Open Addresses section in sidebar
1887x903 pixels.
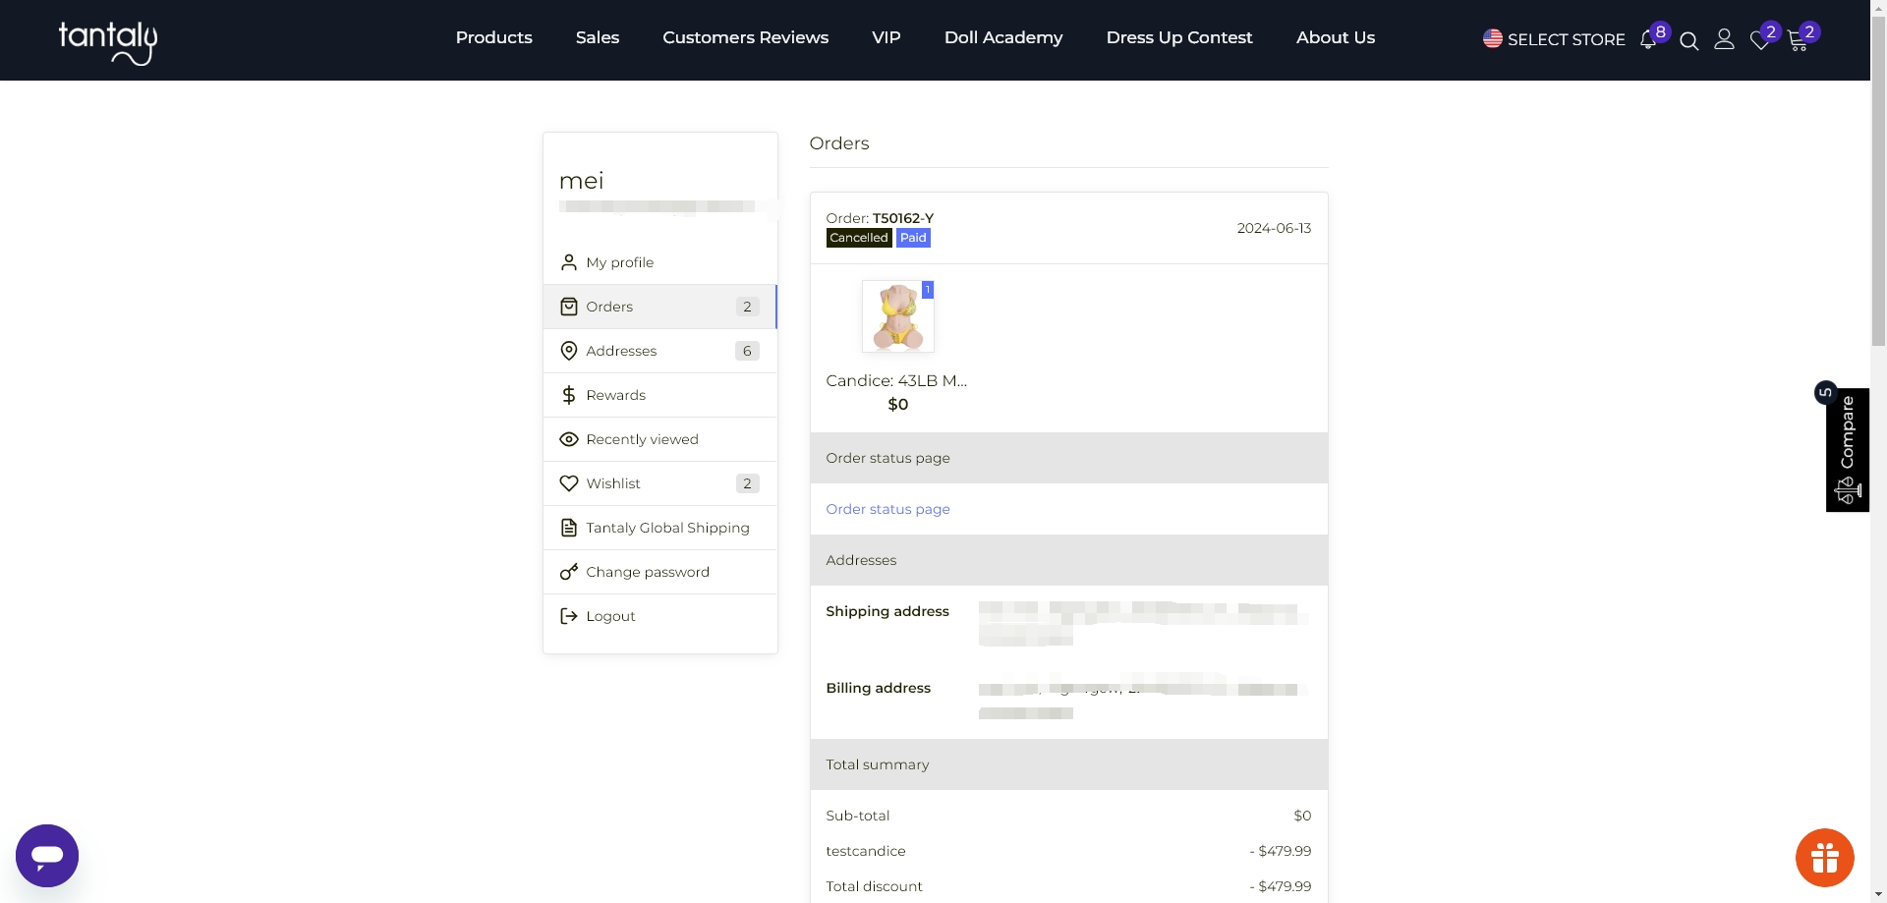[660, 351]
